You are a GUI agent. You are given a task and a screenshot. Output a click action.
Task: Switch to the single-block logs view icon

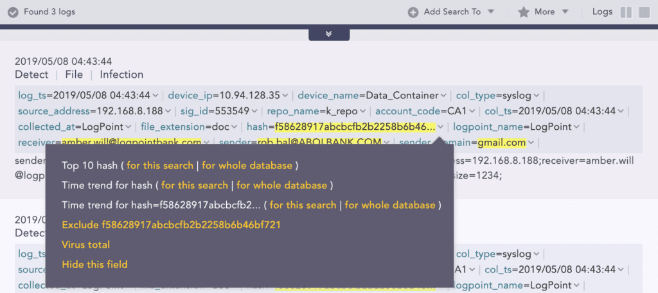[x=644, y=12]
